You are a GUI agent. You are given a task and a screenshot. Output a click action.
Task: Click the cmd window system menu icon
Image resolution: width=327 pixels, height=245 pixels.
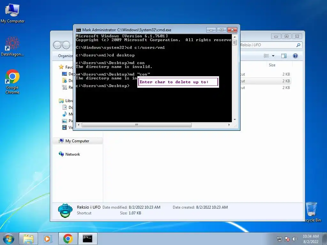pyautogui.click(x=79, y=30)
